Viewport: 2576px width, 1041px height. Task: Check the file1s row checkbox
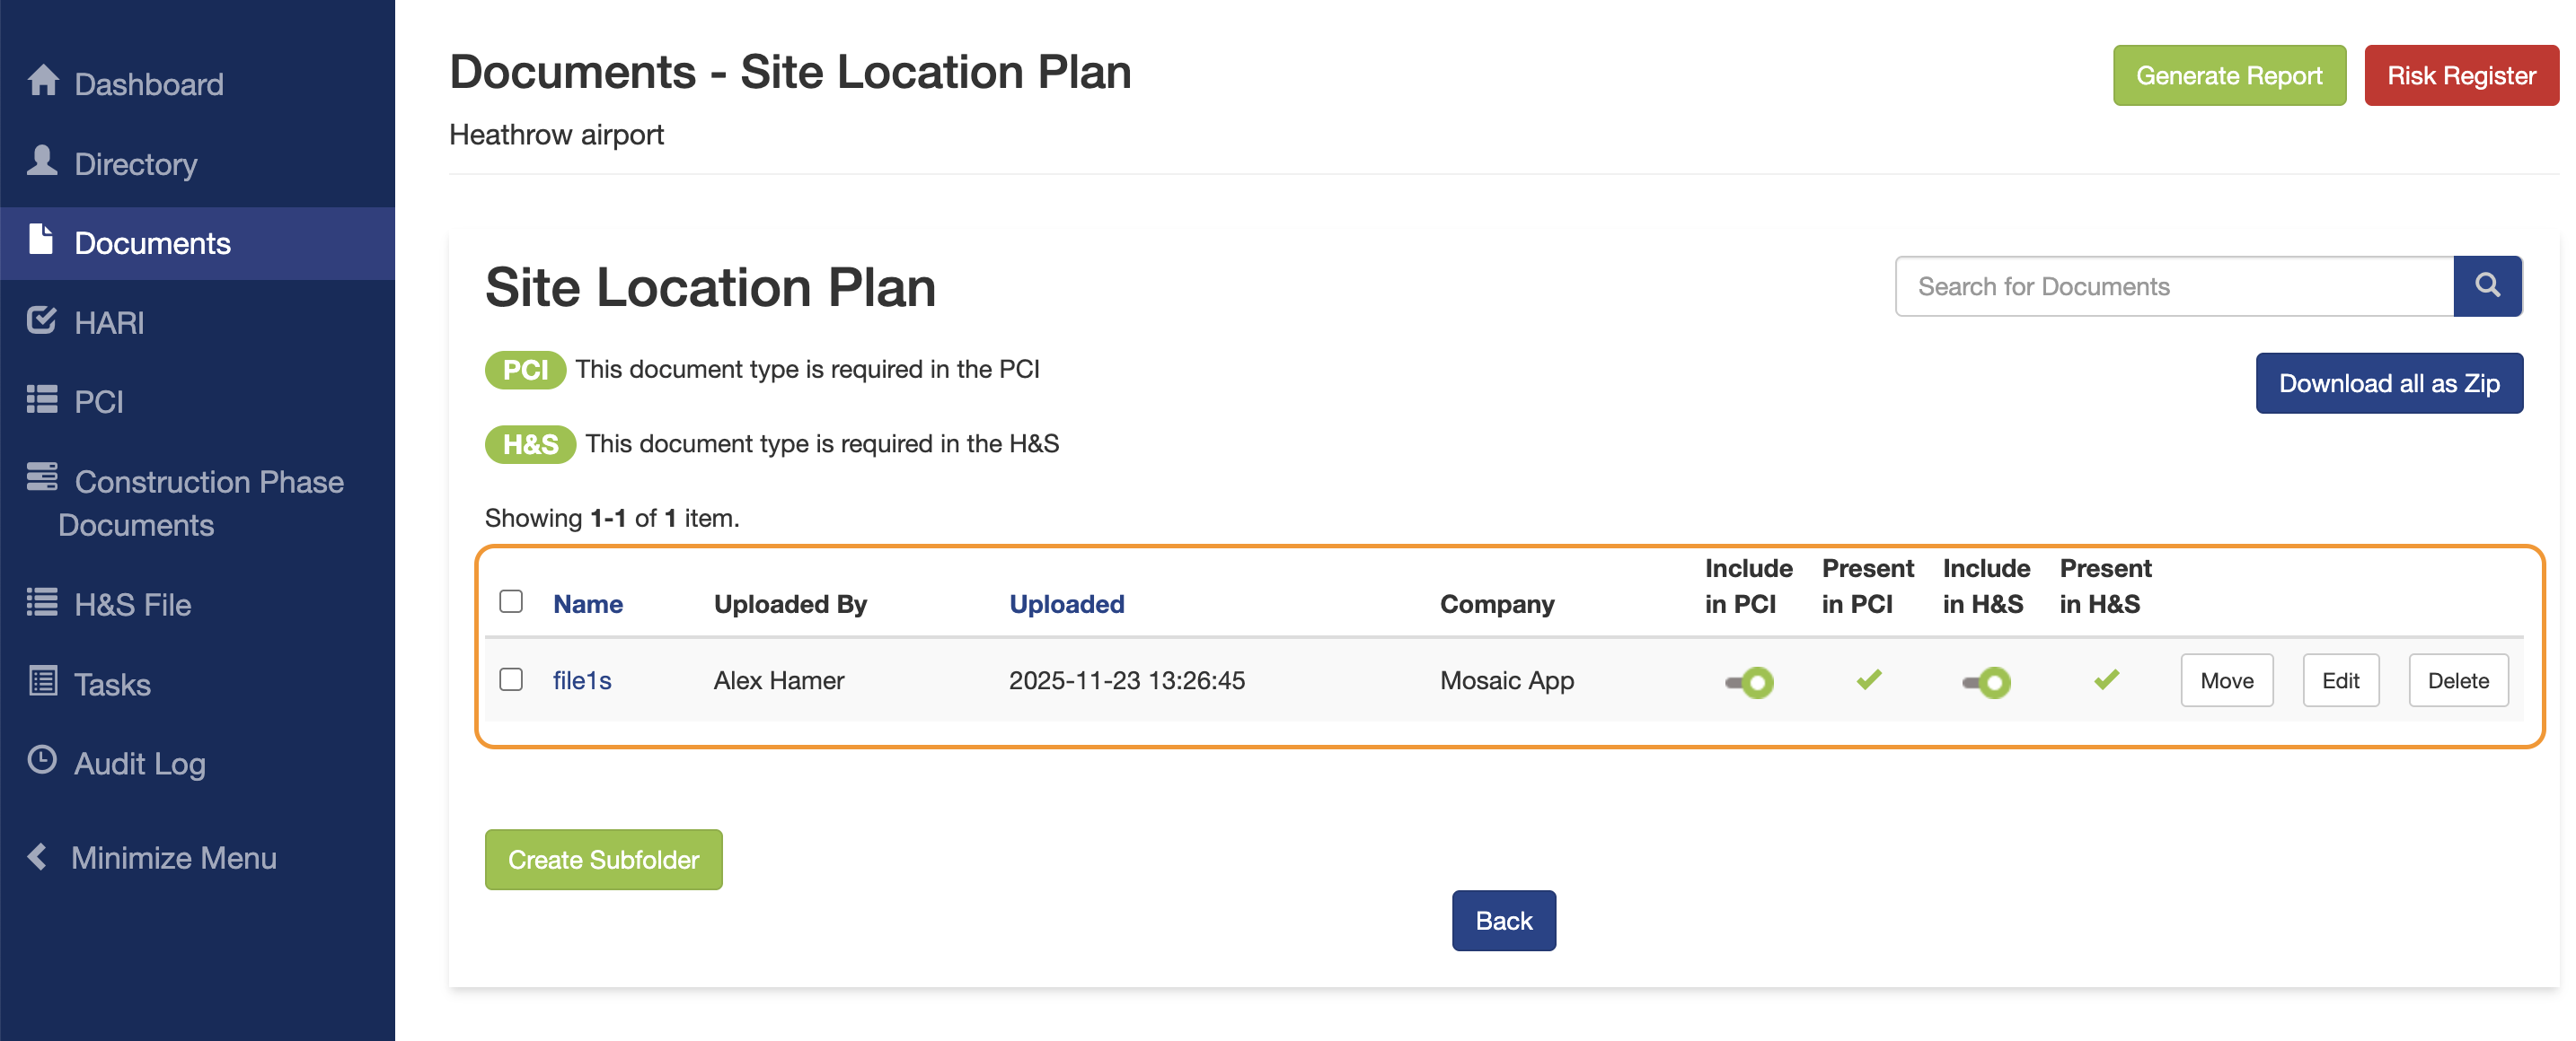511,679
